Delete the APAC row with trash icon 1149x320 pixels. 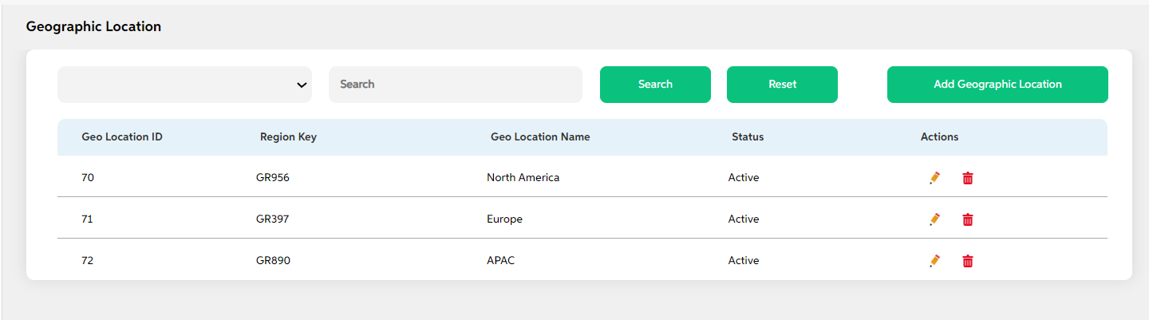968,261
